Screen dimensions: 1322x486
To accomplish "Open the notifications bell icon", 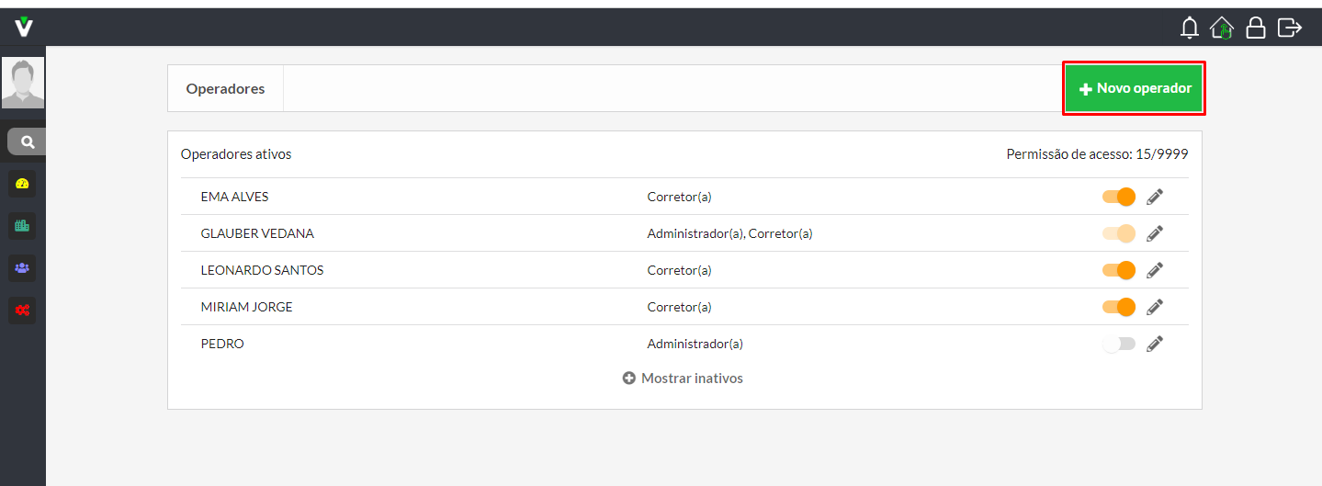I will tap(1190, 28).
